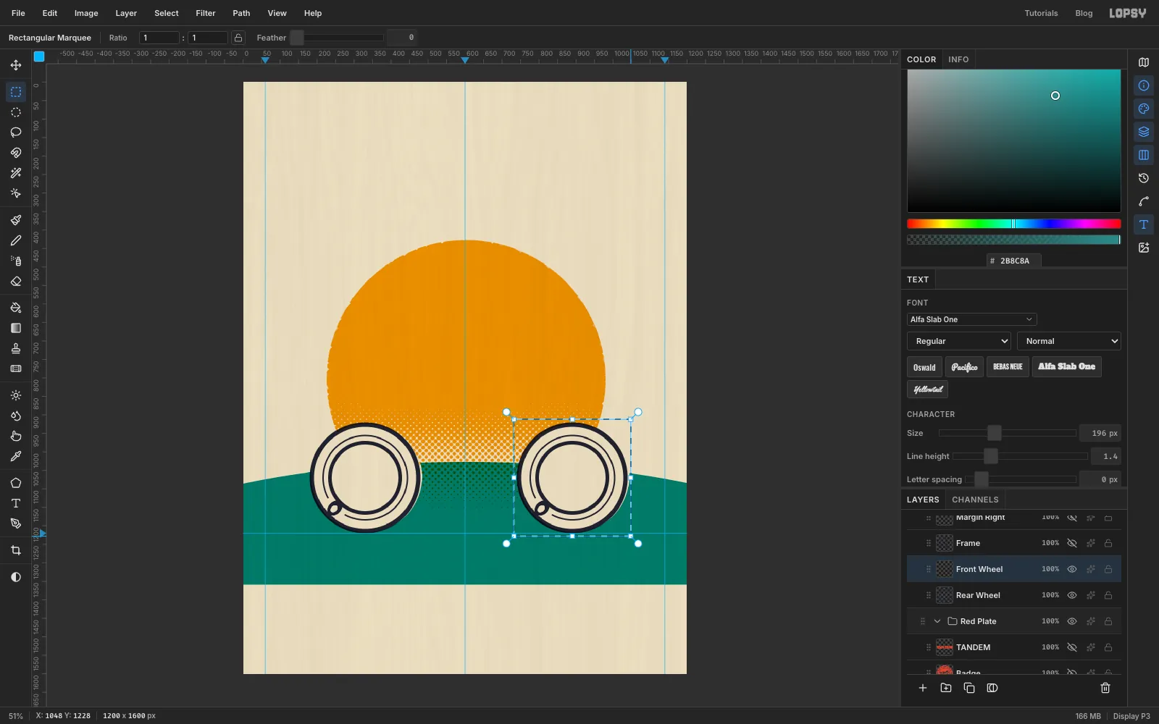Delete layer with trash icon
Screen dimensions: 1159x724
pyautogui.click(x=1105, y=688)
